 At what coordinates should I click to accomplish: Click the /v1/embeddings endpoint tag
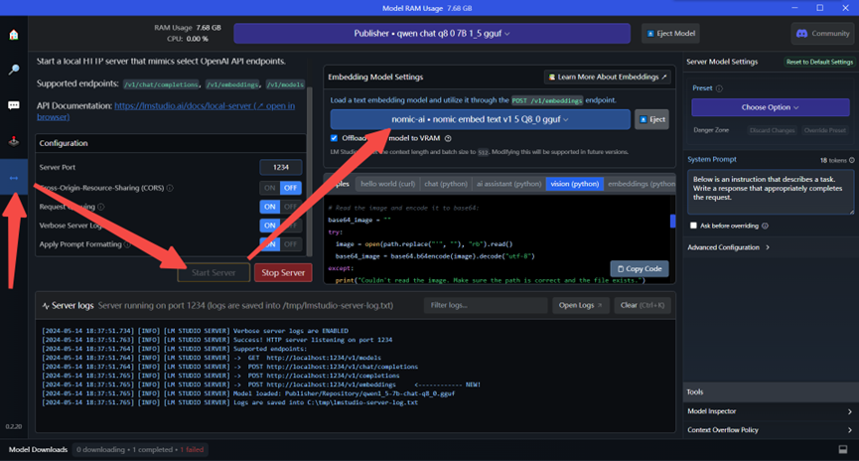(x=232, y=84)
